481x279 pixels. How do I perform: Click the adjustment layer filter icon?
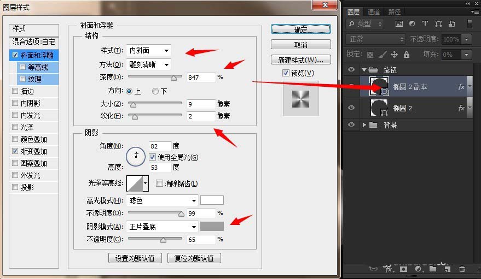pyautogui.click(x=412, y=24)
